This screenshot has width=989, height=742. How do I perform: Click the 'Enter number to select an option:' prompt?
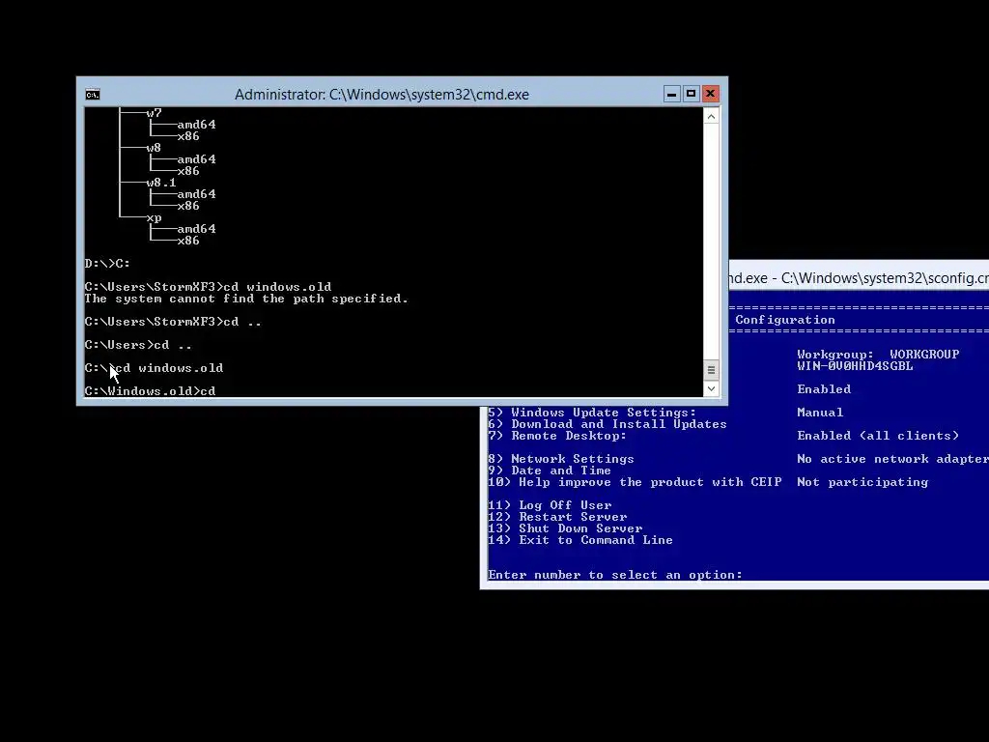615,575
